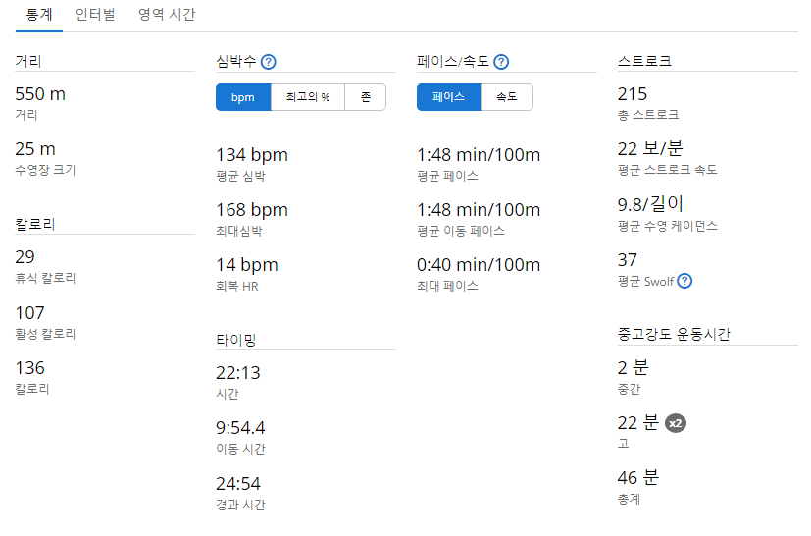
Task: Click the x2 badge next to 22 분
Action: tap(676, 423)
